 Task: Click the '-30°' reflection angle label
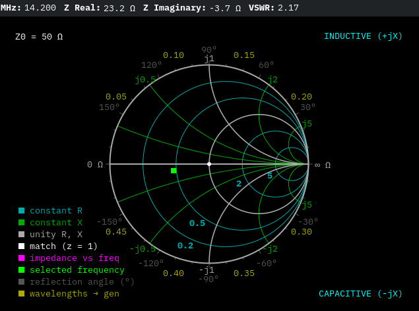click(308, 221)
